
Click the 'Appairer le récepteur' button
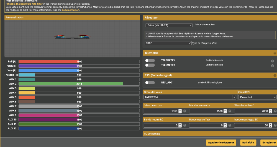(x=221, y=143)
